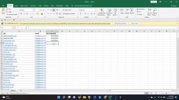
Task: Open the General number format dropdown
Action: 95,10
